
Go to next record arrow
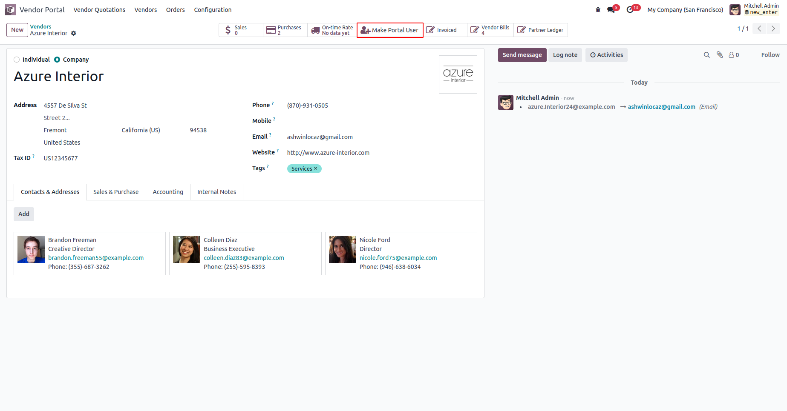(773, 29)
